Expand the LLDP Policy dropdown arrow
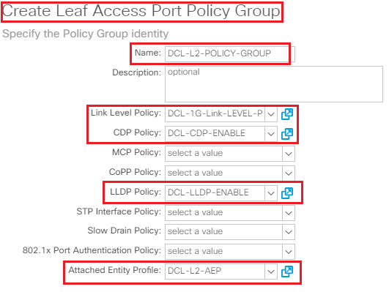Screen dimensions: 389x292 point(271,193)
